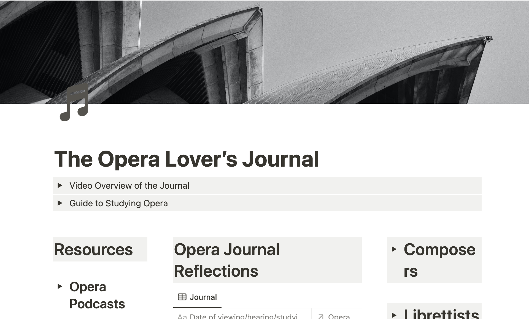
Task: Select the Journal view tab
Action: pyautogui.click(x=197, y=297)
